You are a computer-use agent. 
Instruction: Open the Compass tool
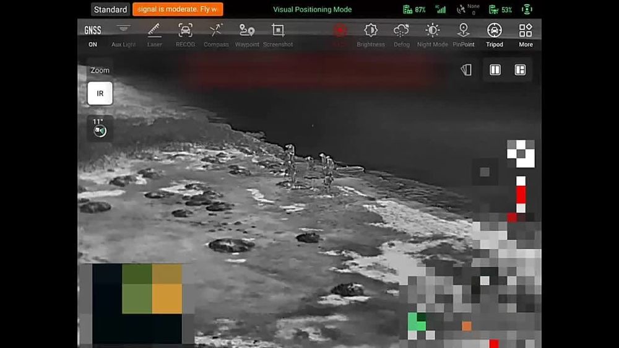click(x=216, y=35)
